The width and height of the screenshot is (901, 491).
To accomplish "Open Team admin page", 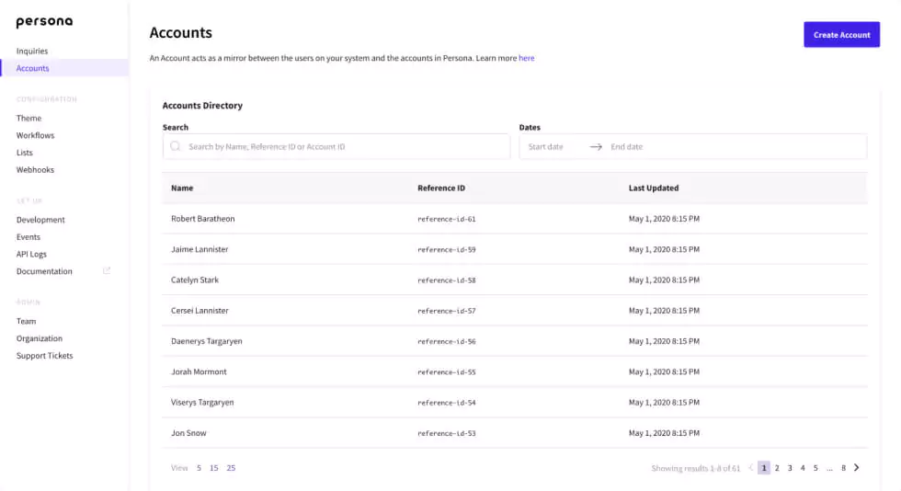I will pyautogui.click(x=26, y=322).
